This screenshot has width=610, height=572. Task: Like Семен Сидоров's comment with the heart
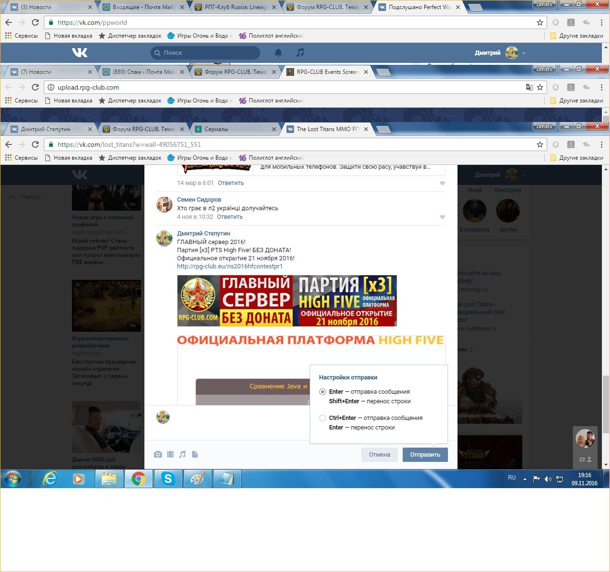[442, 217]
